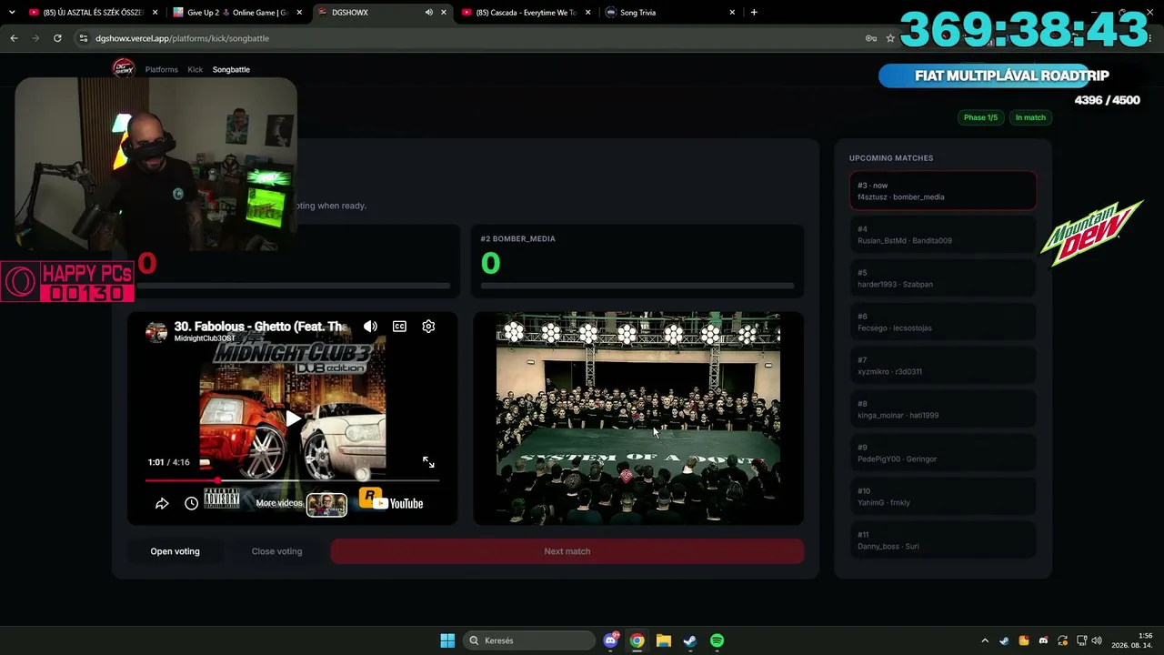
Task: Select match #8 kinga_molnar vs hati1999
Action: [x=943, y=409]
